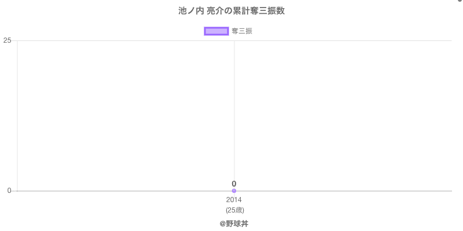Click the word 累計奪三振数 in the title

tap(259, 11)
